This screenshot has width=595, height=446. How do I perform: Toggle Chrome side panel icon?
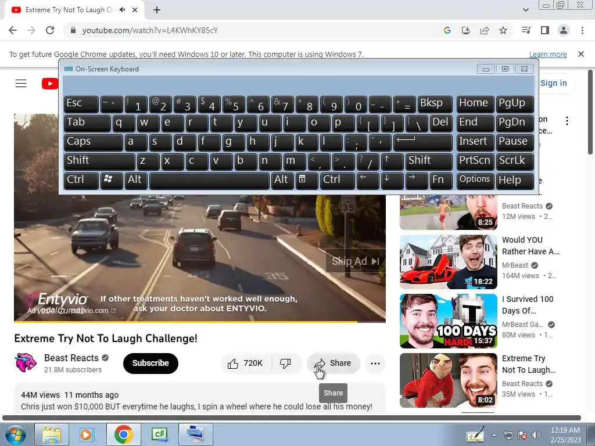545,30
